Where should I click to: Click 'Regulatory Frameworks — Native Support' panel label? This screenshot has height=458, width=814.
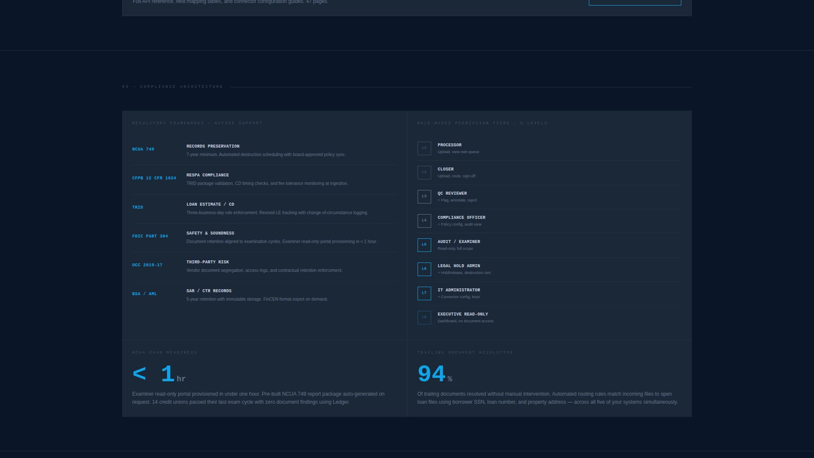[x=197, y=123]
